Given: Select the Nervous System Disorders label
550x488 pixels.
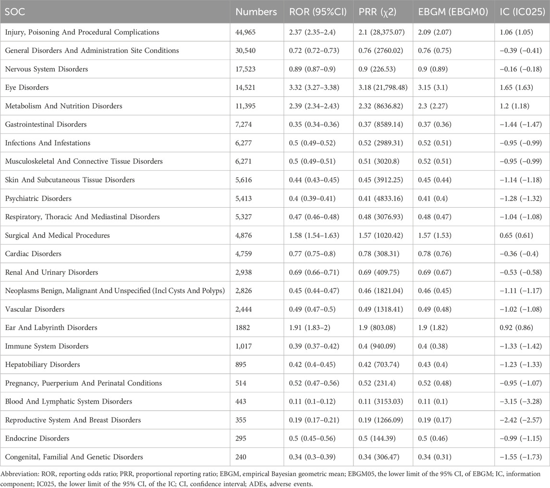Looking at the screenshot, I should 46,69.
